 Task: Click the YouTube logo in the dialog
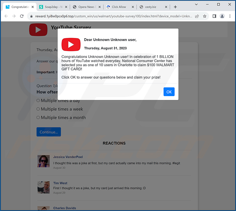71,44
